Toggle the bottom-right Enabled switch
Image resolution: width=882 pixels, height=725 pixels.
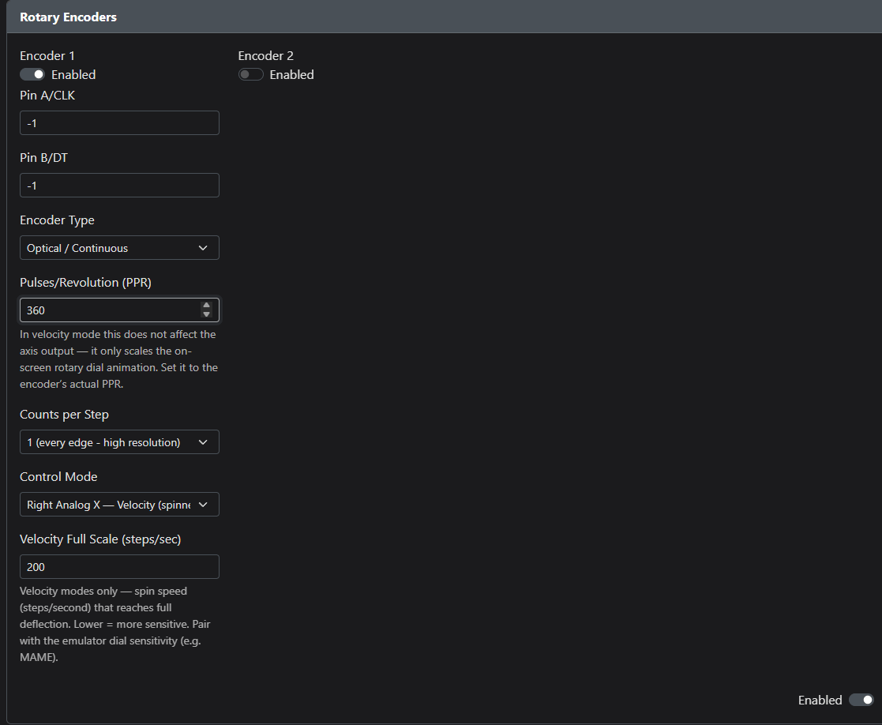pos(861,700)
